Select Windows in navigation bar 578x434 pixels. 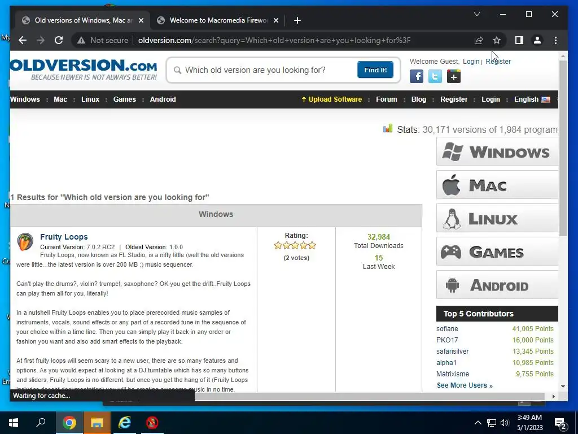[x=25, y=99]
